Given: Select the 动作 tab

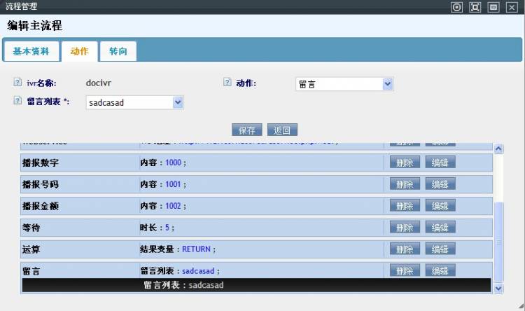Looking at the screenshot, I should click(79, 52).
